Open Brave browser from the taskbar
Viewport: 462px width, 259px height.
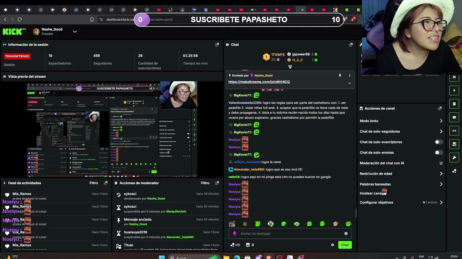pos(269,257)
